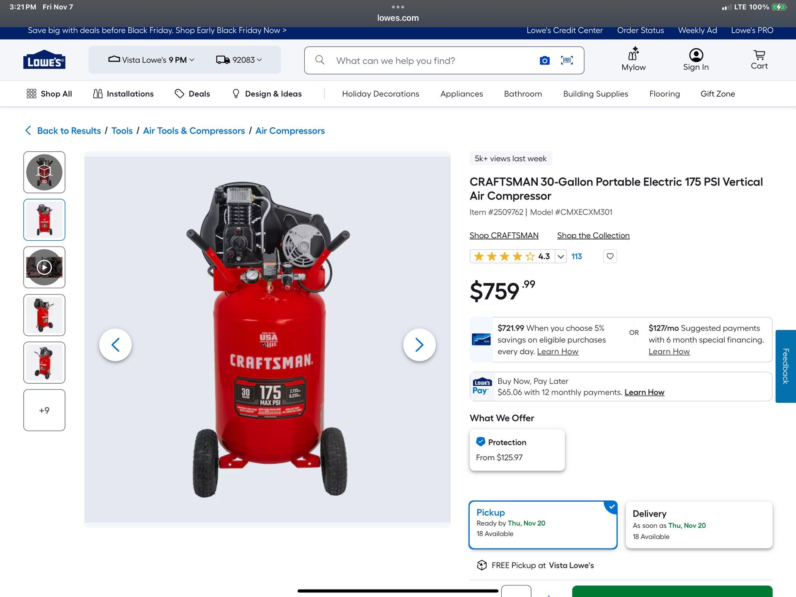Viewport: 796px width, 597px height.
Task: Click the Lowe's logo
Action: click(44, 60)
